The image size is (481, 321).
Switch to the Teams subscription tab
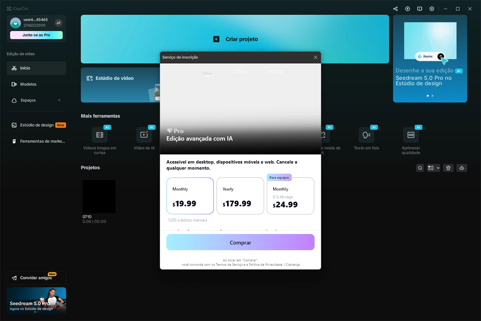click(x=275, y=71)
